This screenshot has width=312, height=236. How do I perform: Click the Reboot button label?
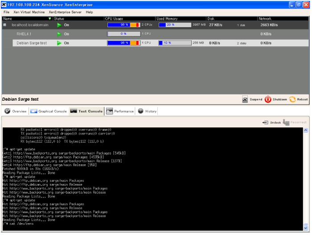(x=302, y=99)
